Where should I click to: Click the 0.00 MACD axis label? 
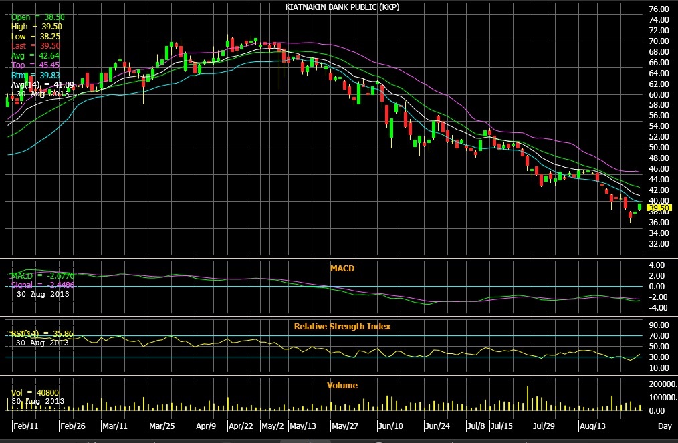pos(657,286)
